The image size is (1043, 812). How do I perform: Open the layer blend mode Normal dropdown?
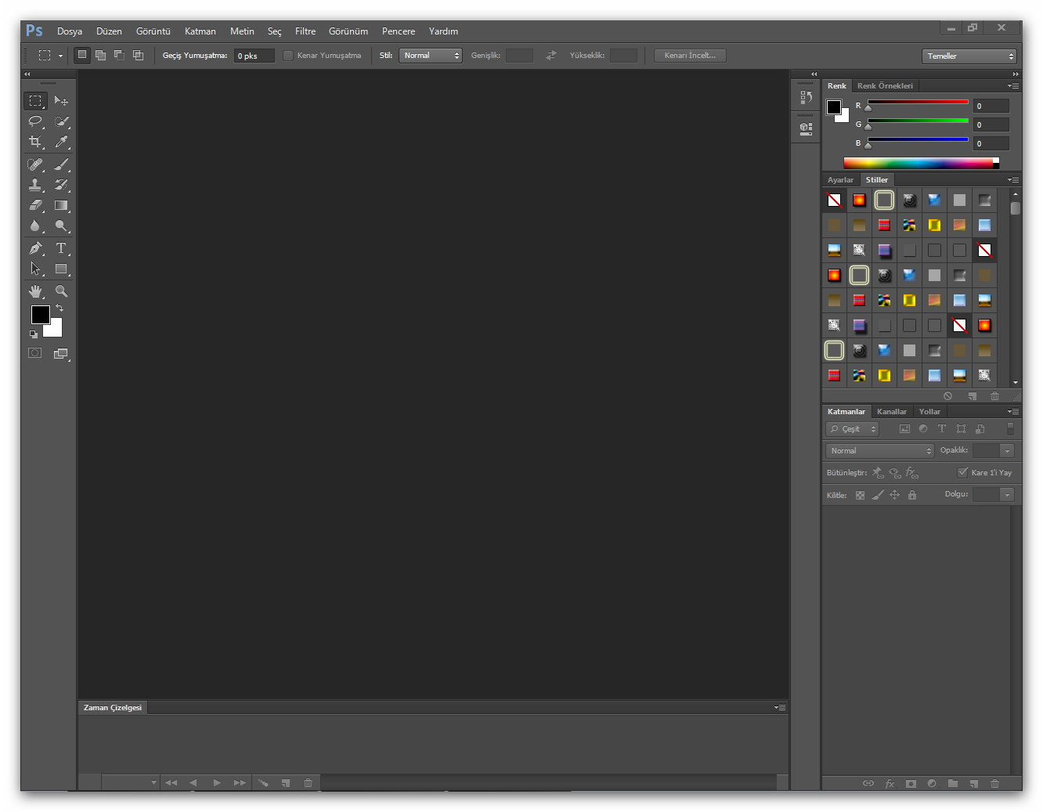point(880,451)
